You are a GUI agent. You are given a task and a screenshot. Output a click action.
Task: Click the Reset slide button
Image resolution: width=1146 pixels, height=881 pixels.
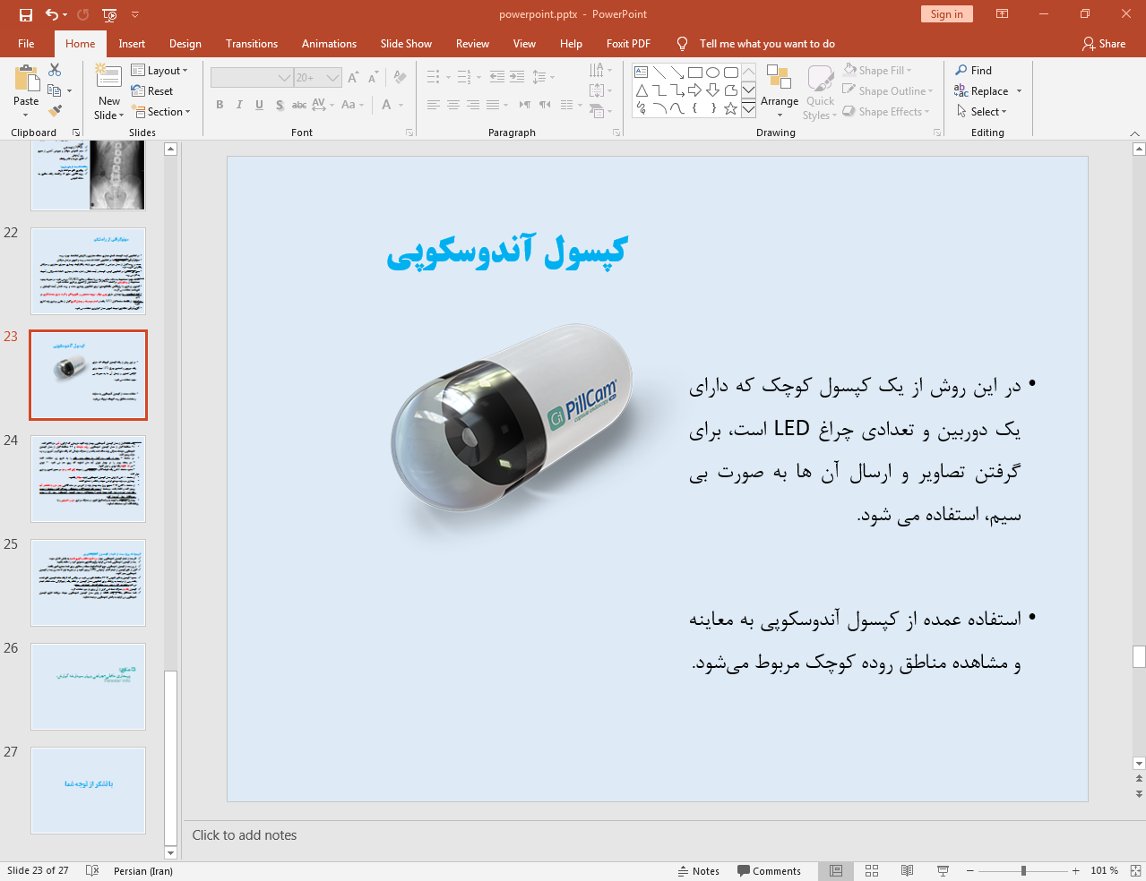(x=152, y=91)
